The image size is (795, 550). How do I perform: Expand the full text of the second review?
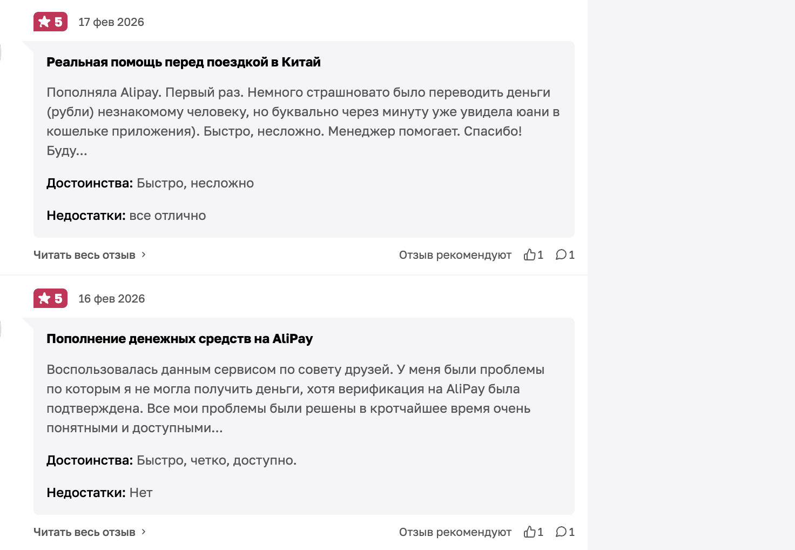click(84, 532)
